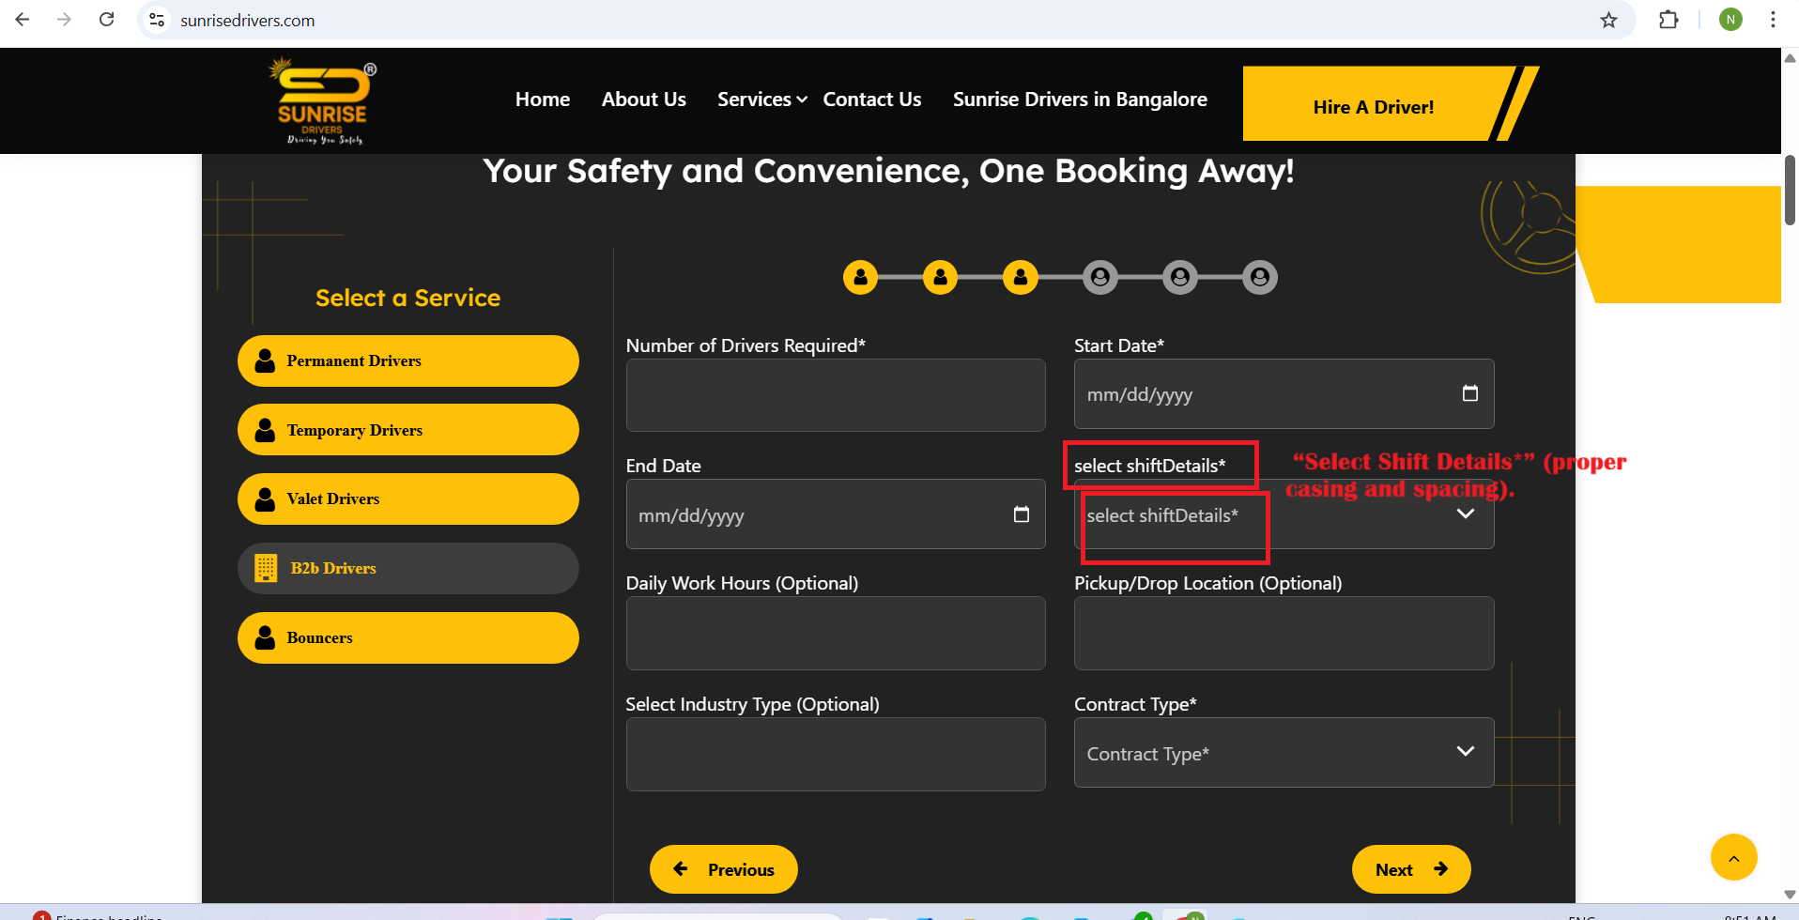Click the first step circle in progress indicator
This screenshot has height=920, width=1799.
860,277
